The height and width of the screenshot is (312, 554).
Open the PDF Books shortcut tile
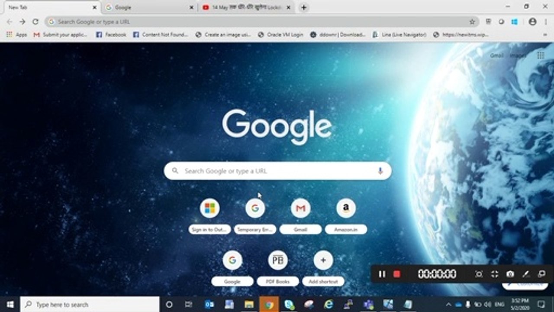click(x=278, y=269)
